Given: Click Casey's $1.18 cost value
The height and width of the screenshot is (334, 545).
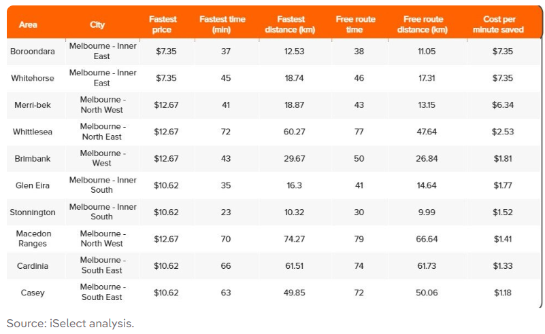Looking at the screenshot, I should (503, 293).
